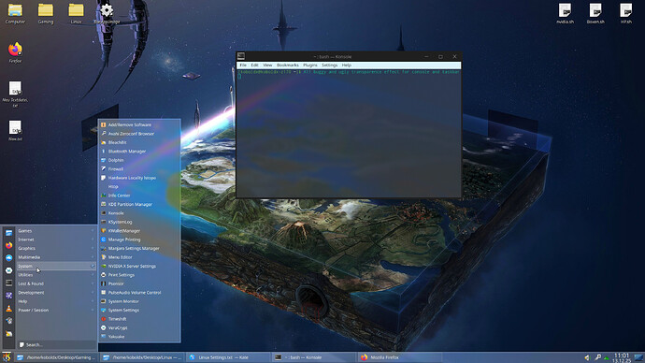
Task: Open Hardware Locality lstopo
Action: point(139,178)
